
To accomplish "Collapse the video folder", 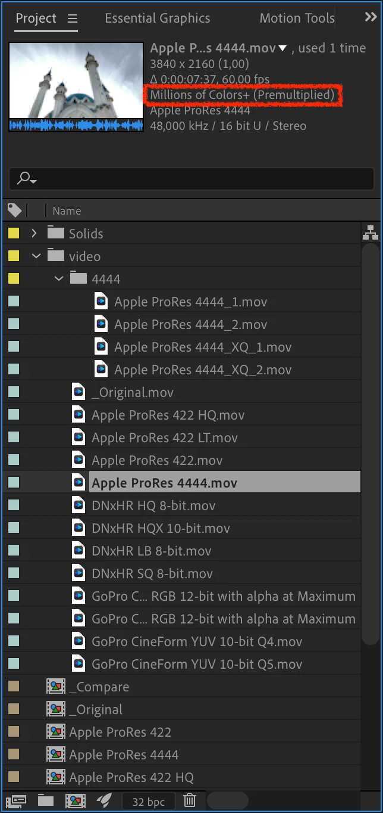I will (x=36, y=256).
